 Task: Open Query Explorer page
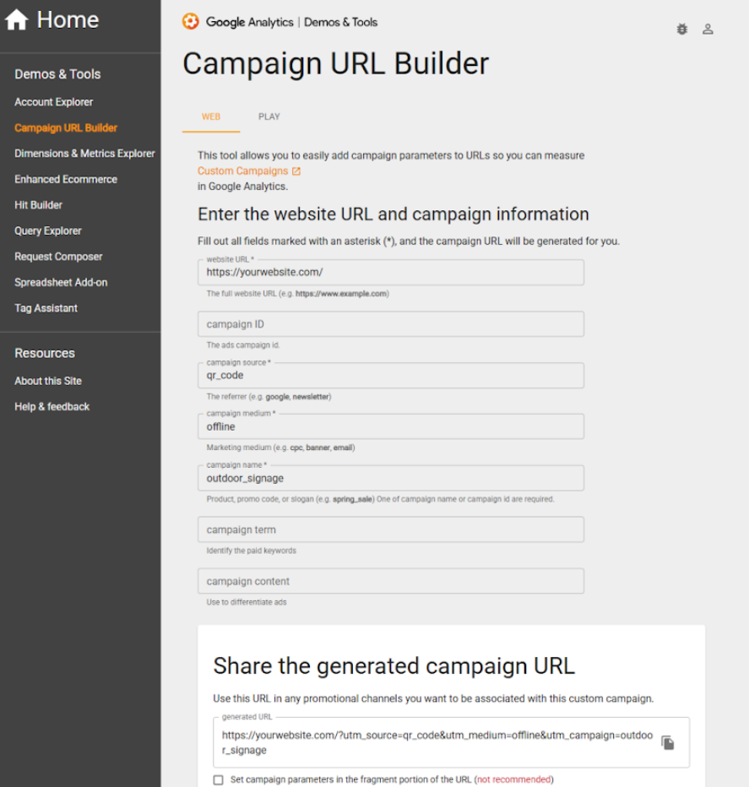click(47, 231)
